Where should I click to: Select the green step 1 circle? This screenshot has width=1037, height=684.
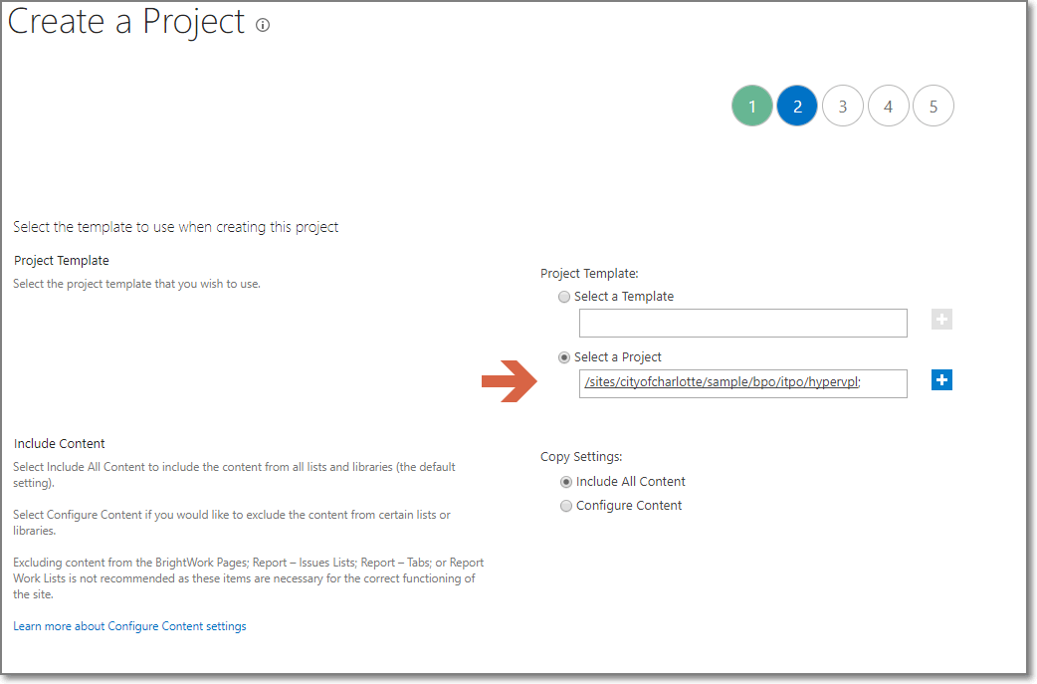(752, 106)
